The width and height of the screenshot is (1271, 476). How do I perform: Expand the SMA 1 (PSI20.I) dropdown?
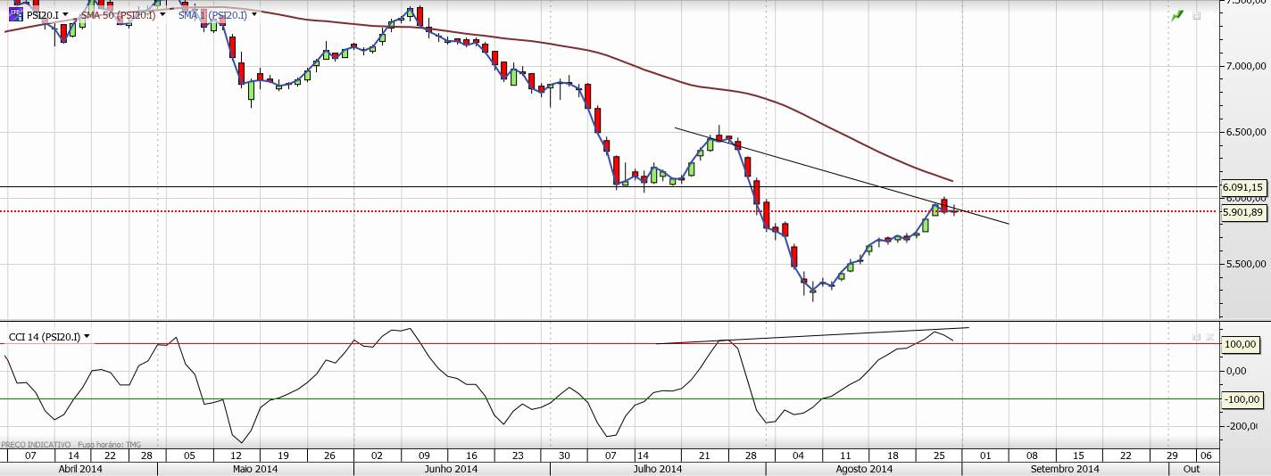click(x=254, y=15)
